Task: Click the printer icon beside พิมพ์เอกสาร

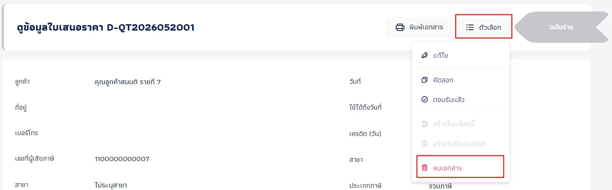Action: pyautogui.click(x=400, y=27)
